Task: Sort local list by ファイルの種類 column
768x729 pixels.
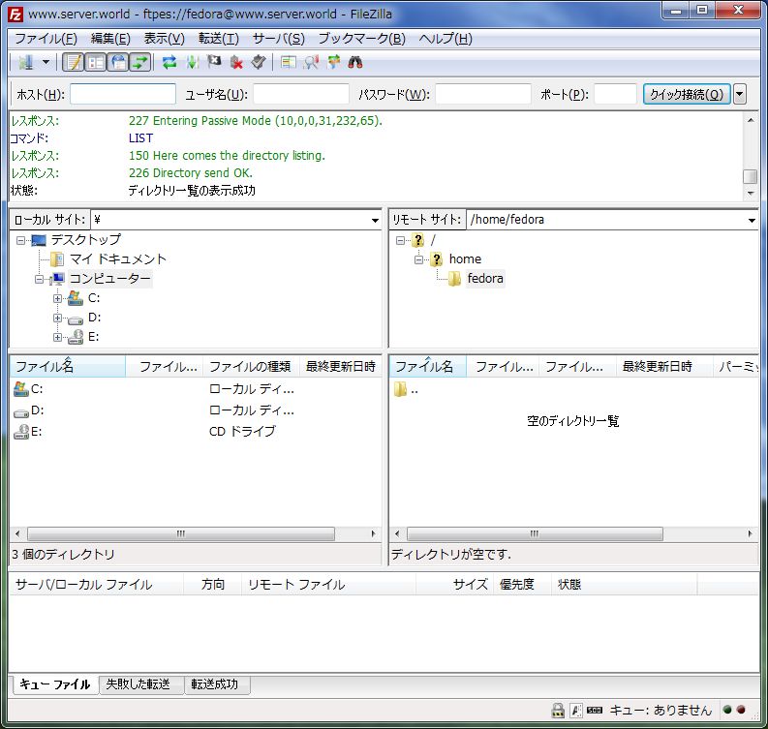Action: (x=251, y=366)
